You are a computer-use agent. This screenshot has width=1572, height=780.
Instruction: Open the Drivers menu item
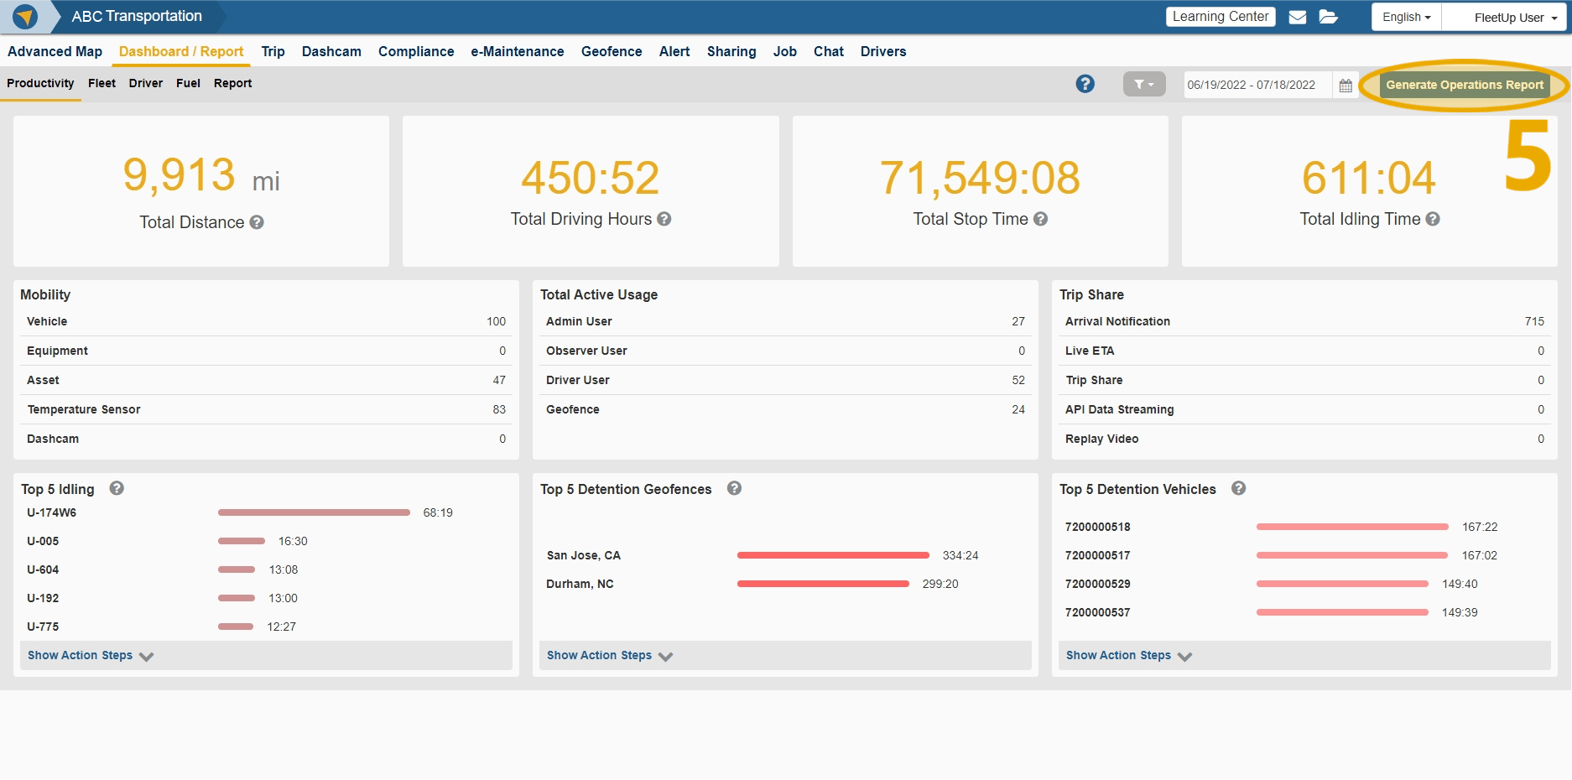tap(883, 51)
